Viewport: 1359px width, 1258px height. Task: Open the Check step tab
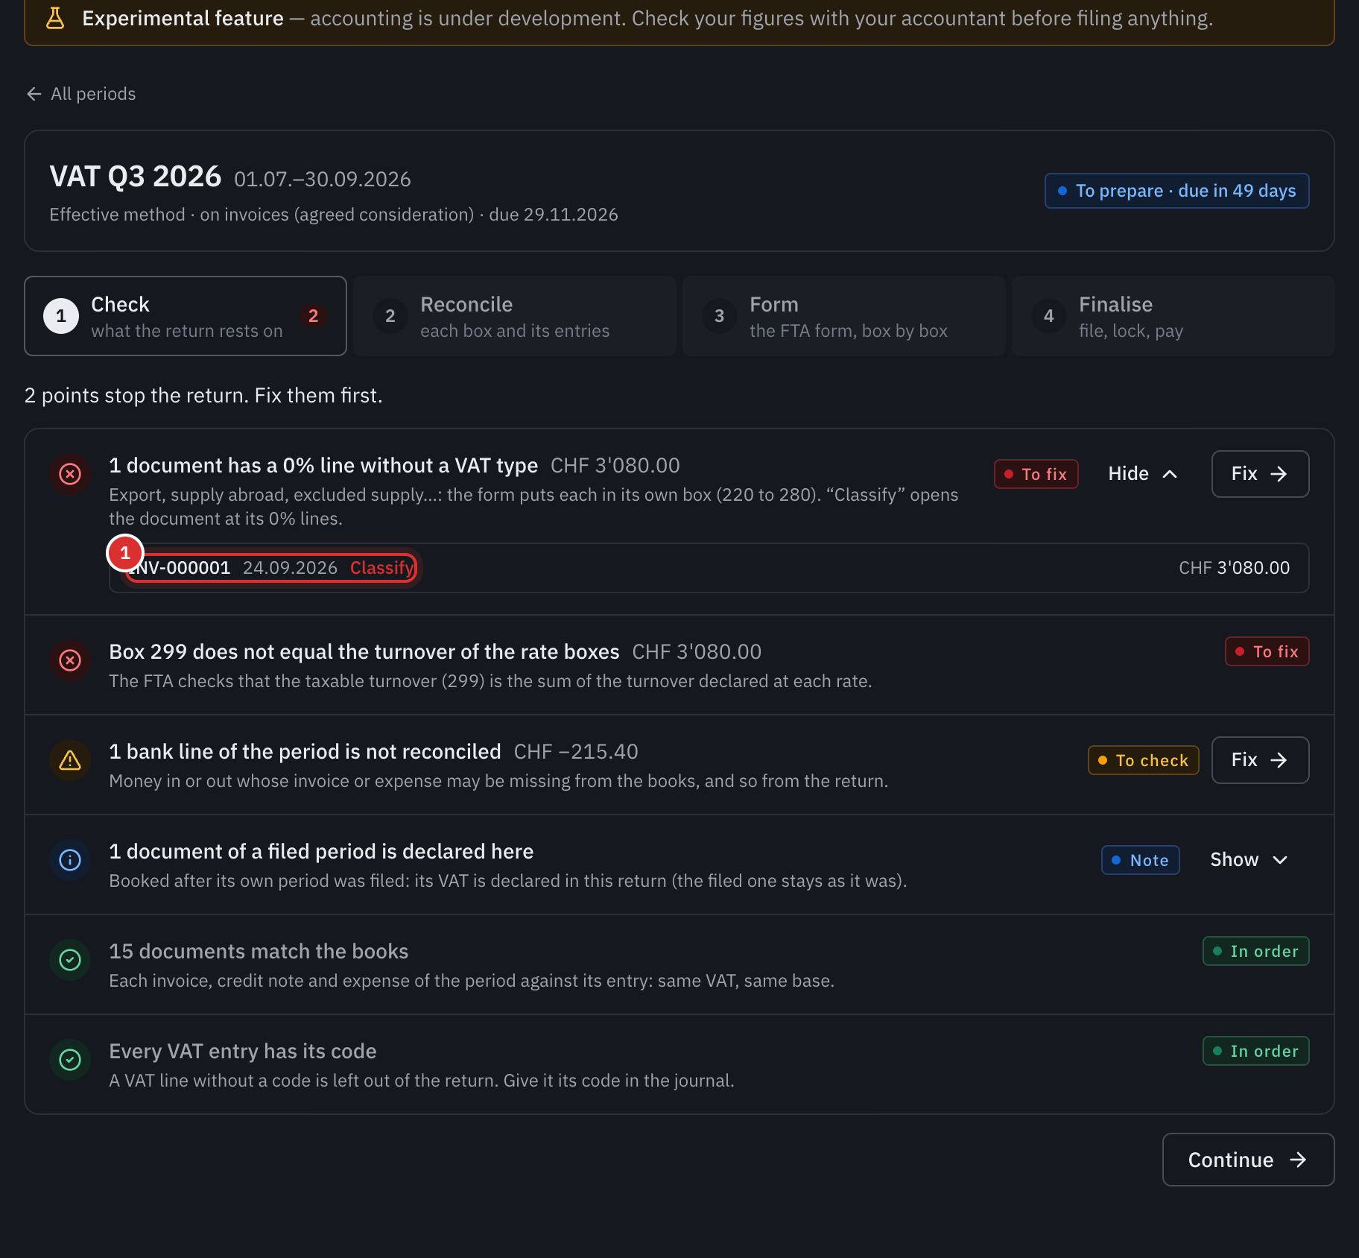click(x=186, y=316)
